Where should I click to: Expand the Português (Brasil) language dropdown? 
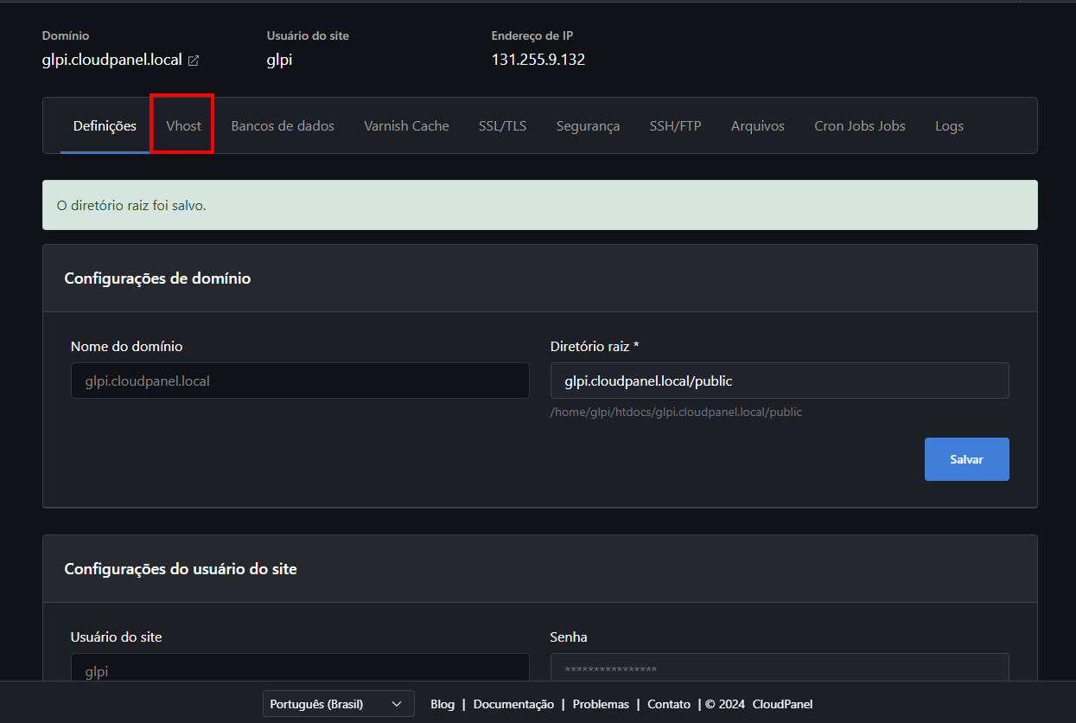[x=338, y=704]
